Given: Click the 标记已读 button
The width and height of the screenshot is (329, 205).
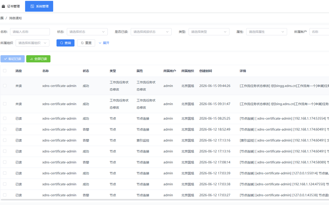Looking at the screenshot, I should point(13,59).
